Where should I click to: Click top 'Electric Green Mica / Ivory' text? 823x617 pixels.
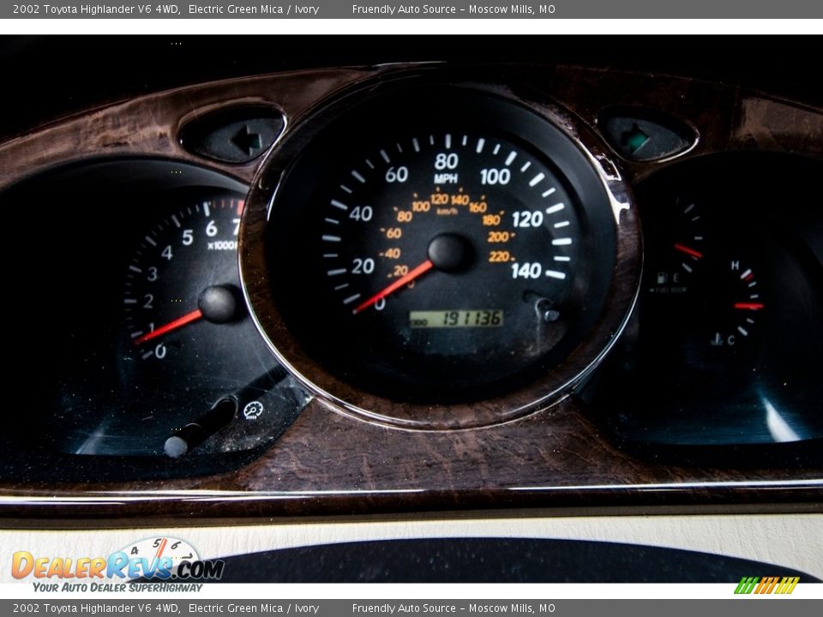(254, 9)
